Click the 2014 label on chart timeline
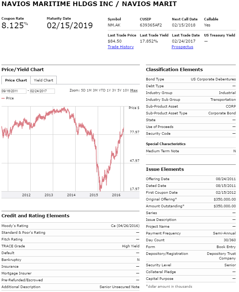Screen dimensions: 239x292 [71, 195]
